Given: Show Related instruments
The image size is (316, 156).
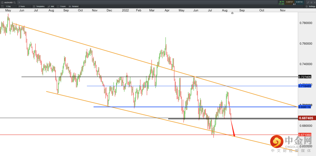Looking at the screenshot, I should [73, 6].
